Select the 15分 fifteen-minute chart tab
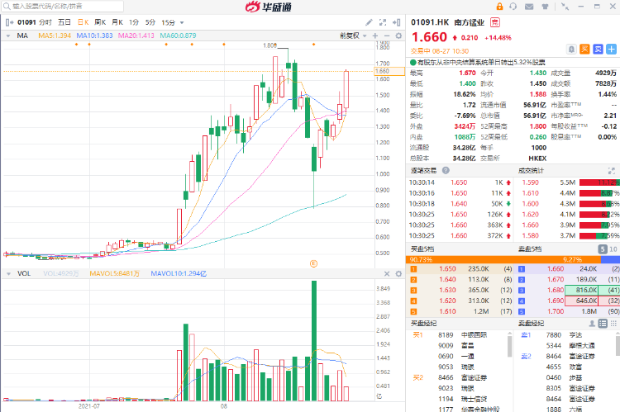The height and width of the screenshot is (412, 620). click(x=168, y=22)
